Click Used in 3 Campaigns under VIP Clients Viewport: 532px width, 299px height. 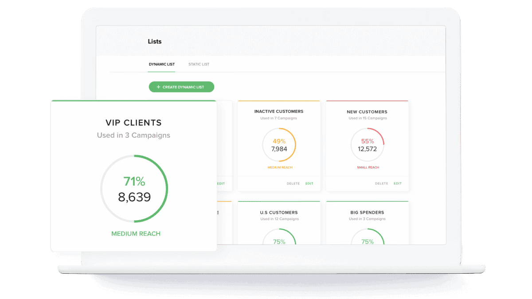133,135
